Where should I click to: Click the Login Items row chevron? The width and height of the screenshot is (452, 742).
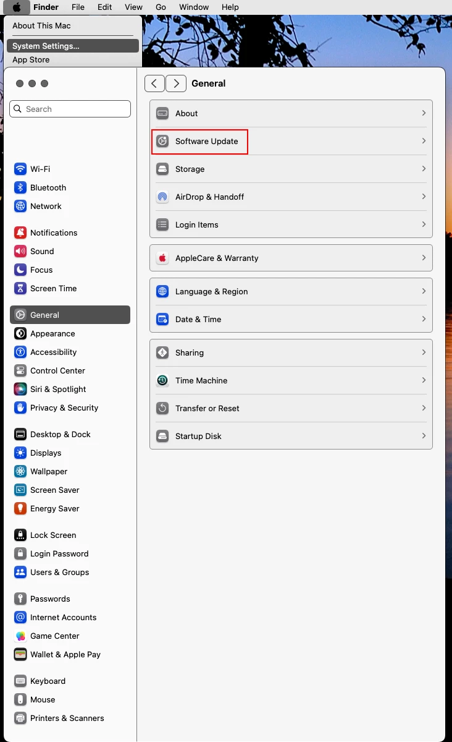[424, 224]
